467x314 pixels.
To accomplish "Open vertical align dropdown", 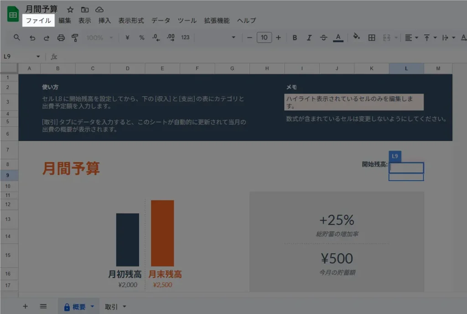I will [430, 37].
